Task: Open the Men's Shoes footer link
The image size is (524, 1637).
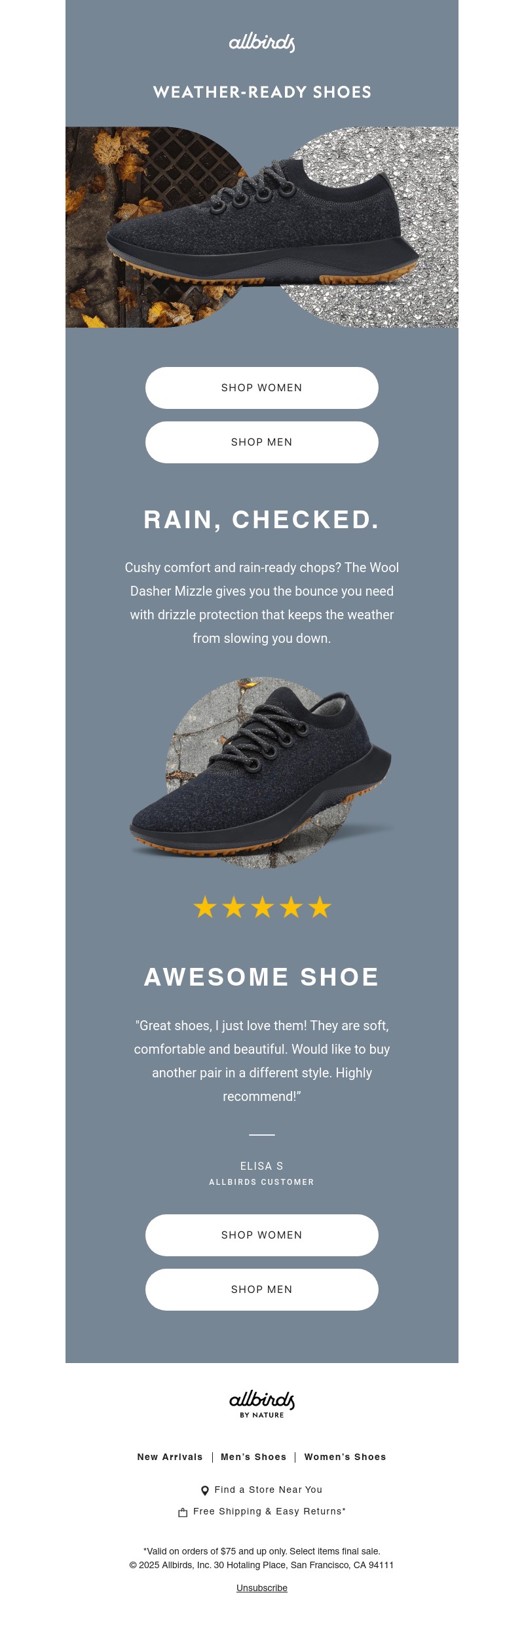Action: (x=254, y=1457)
